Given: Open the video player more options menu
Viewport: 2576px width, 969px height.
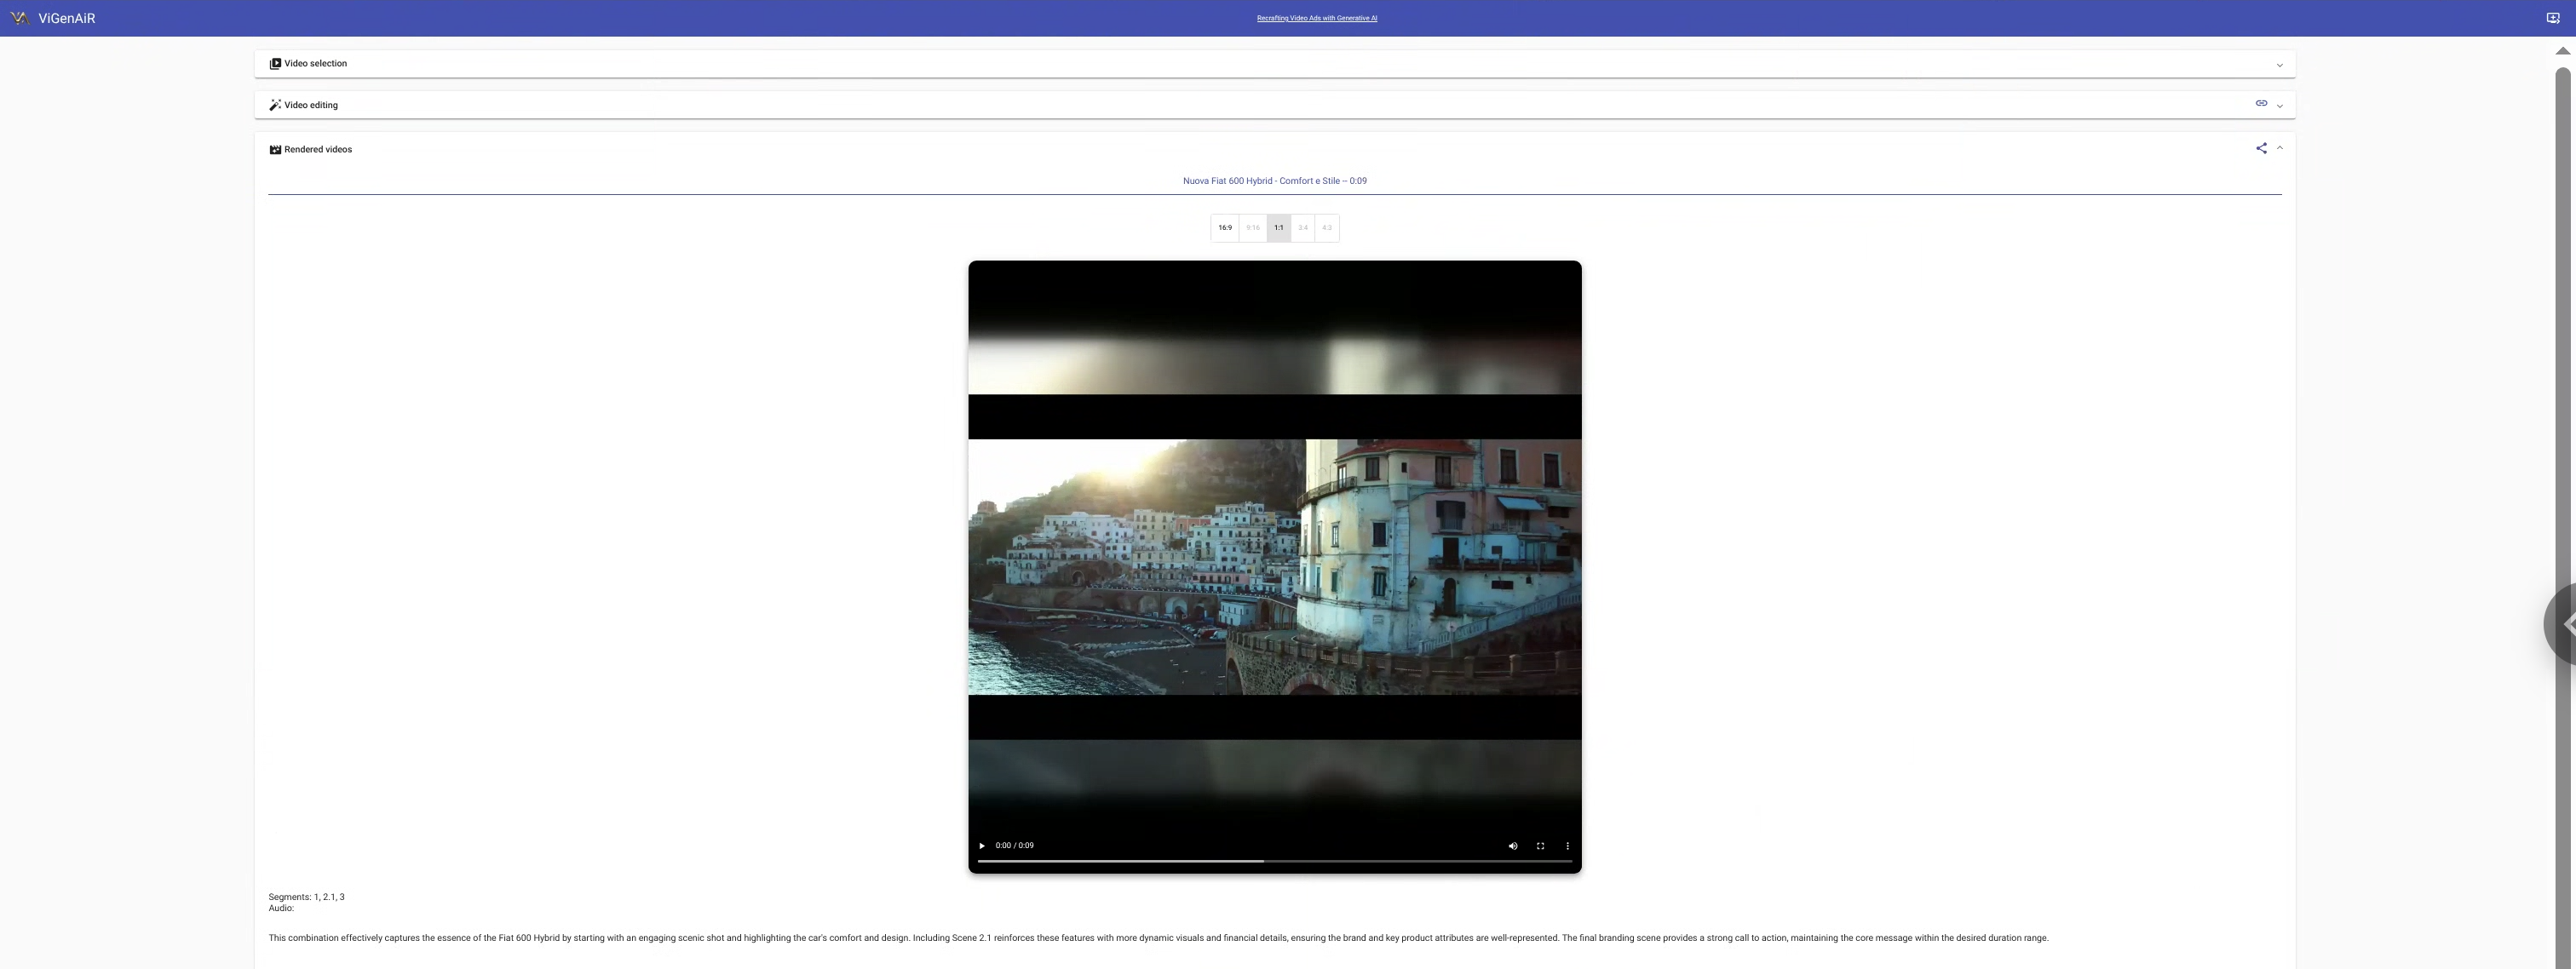Looking at the screenshot, I should pos(1567,846).
